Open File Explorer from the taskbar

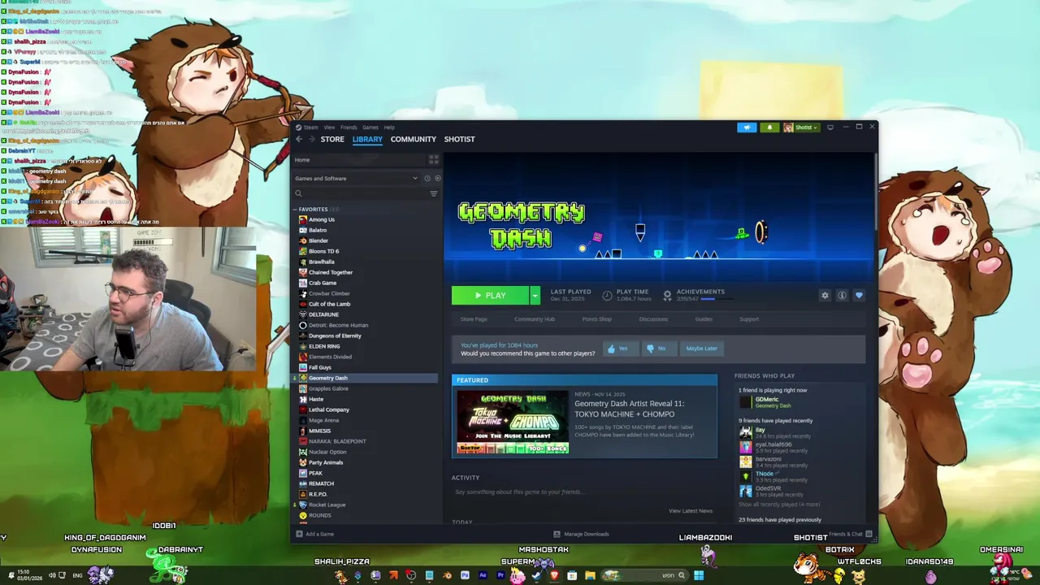(590, 575)
